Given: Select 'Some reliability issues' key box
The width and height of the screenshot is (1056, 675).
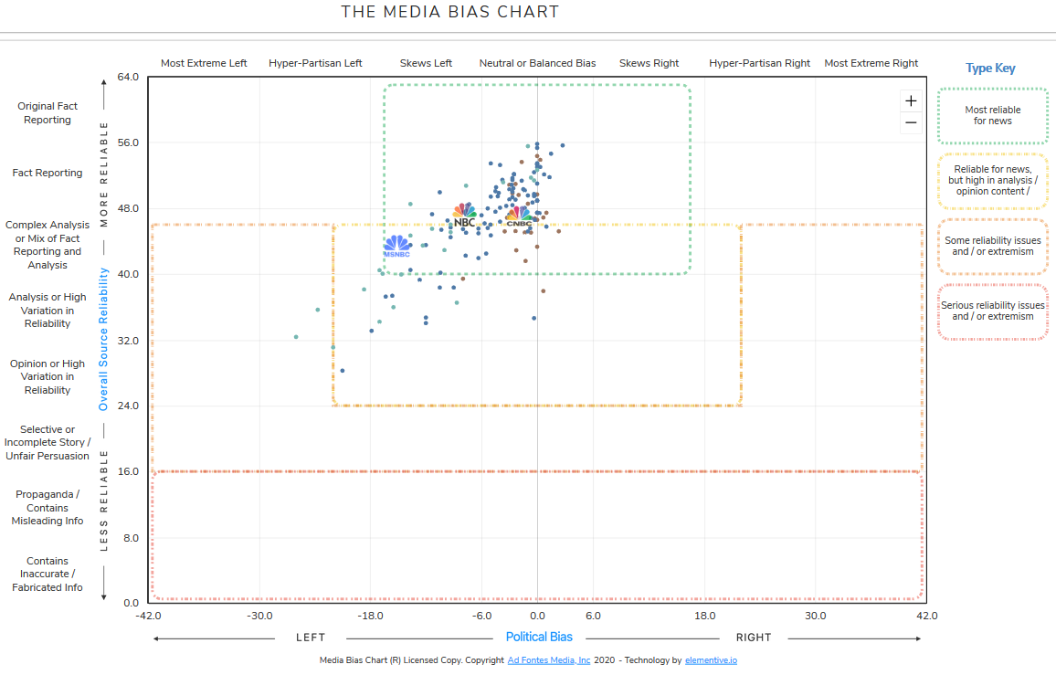Looking at the screenshot, I should 993,246.
